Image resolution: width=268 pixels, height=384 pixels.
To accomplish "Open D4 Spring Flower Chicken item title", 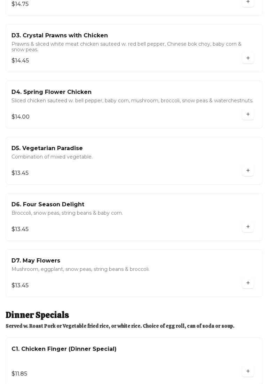I will click(x=52, y=92).
